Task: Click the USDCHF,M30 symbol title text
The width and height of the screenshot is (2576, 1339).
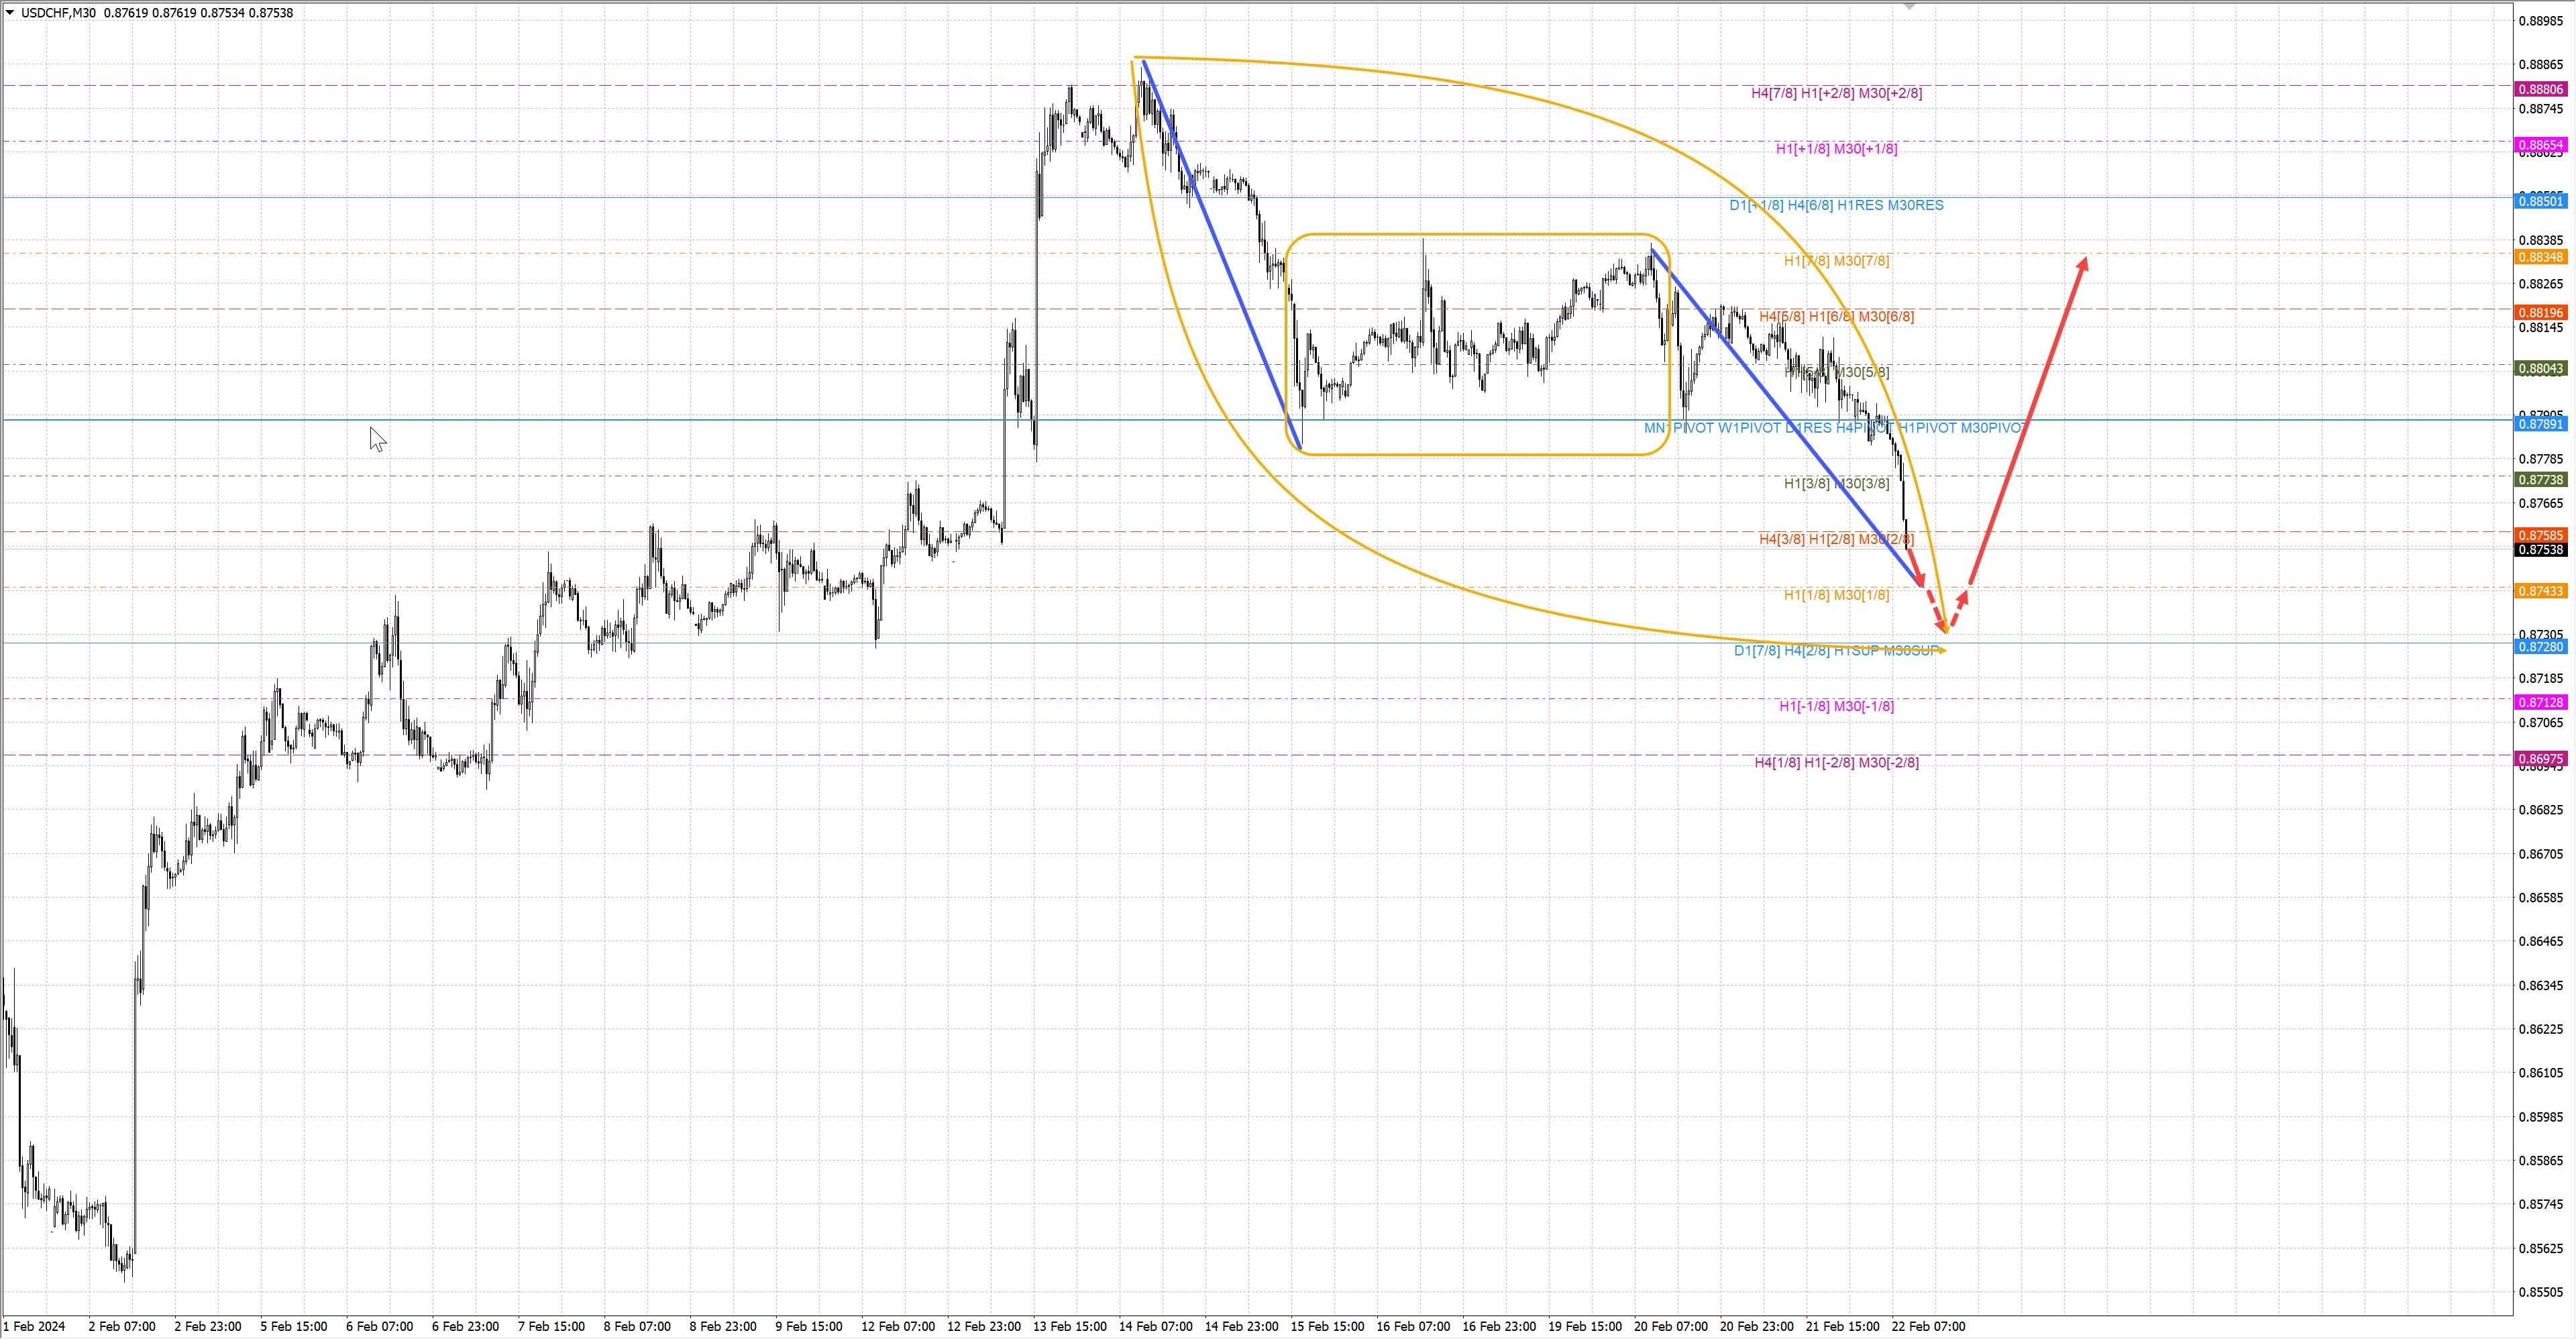Action: [x=58, y=13]
